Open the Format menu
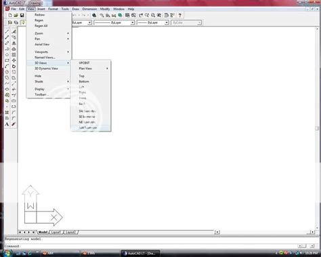Viewport: 321px width, 257px height. click(53, 9)
